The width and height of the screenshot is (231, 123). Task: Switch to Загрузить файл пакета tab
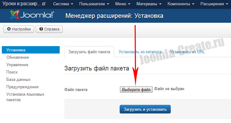(89, 52)
